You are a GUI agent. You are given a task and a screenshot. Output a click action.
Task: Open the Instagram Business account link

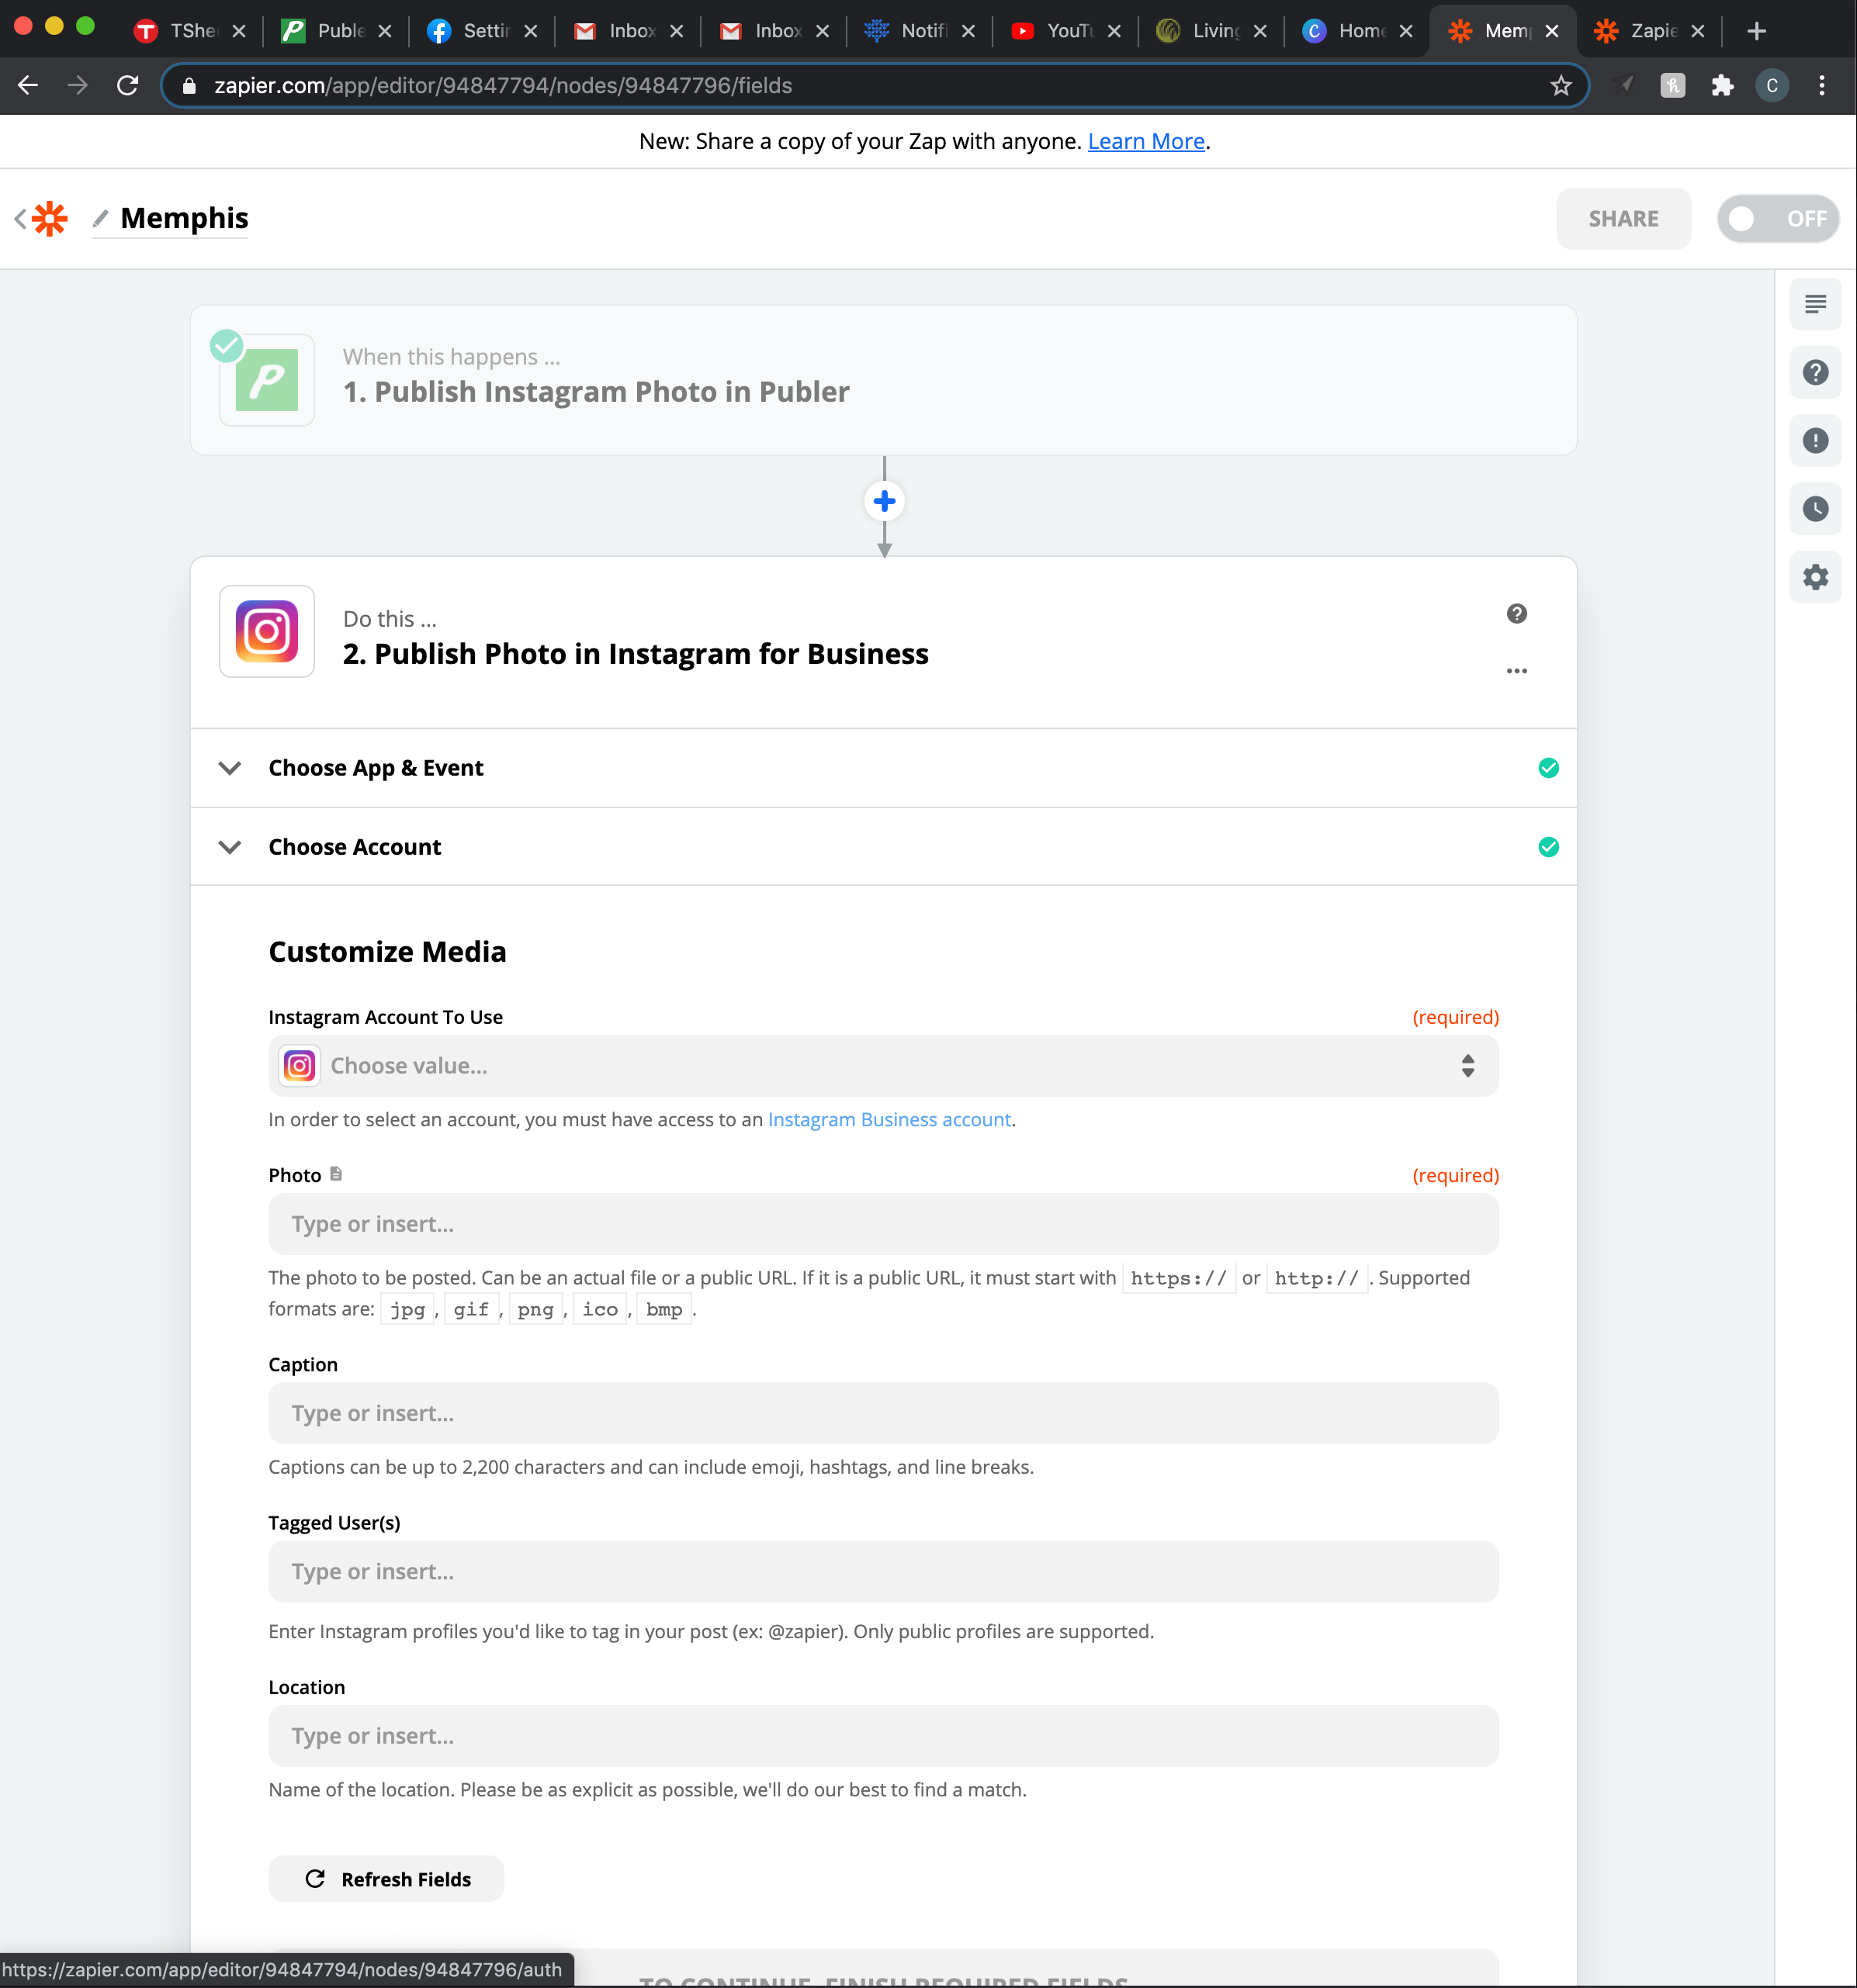pyautogui.click(x=889, y=1119)
